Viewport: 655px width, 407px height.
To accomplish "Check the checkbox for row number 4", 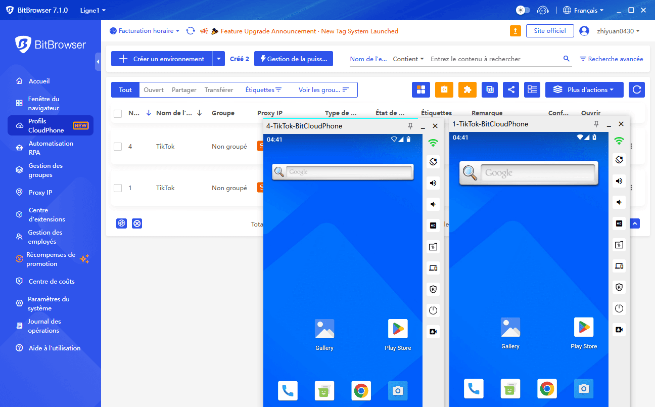I will [x=118, y=147].
